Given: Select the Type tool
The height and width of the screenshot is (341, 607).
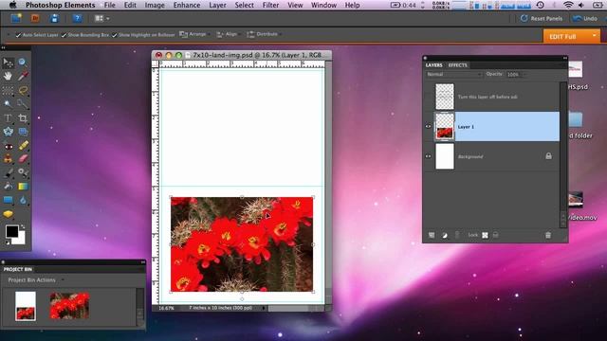Looking at the screenshot, I should pyautogui.click(x=8, y=118).
